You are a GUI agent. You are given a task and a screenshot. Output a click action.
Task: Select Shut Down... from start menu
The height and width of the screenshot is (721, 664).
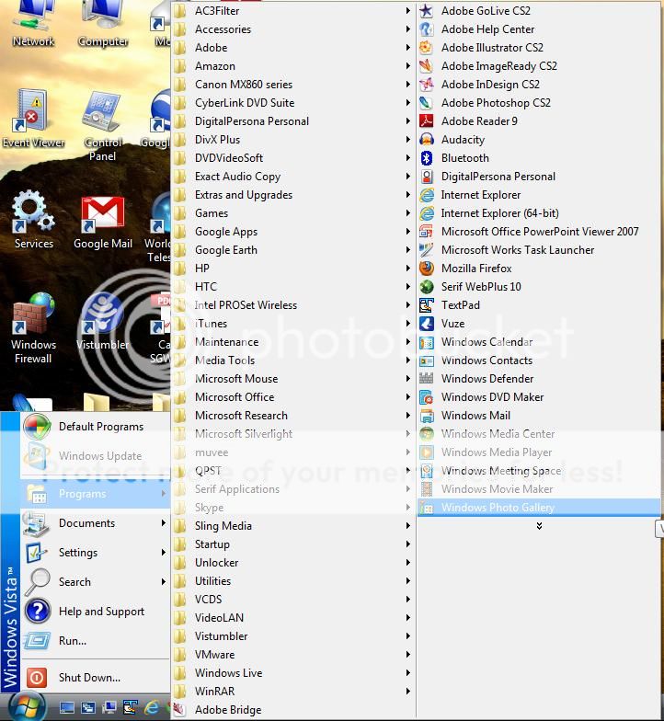[x=96, y=678]
